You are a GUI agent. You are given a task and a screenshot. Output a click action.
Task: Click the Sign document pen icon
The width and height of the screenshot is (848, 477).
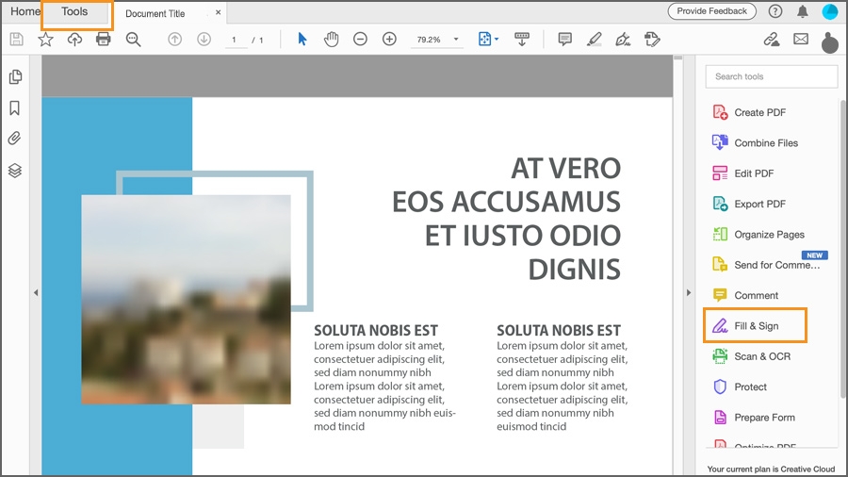(x=623, y=39)
